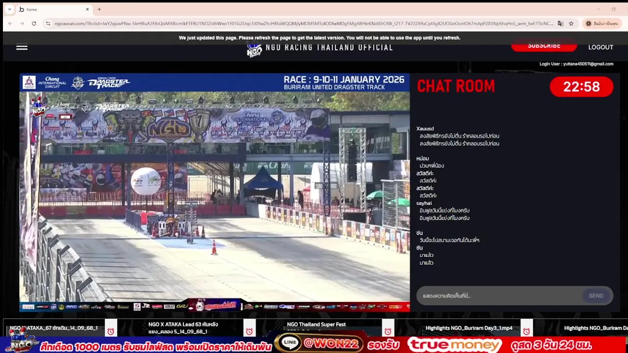This screenshot has width=628, height=353.
Task: Select the 'home' browser tab
Action: pyautogui.click(x=54, y=9)
